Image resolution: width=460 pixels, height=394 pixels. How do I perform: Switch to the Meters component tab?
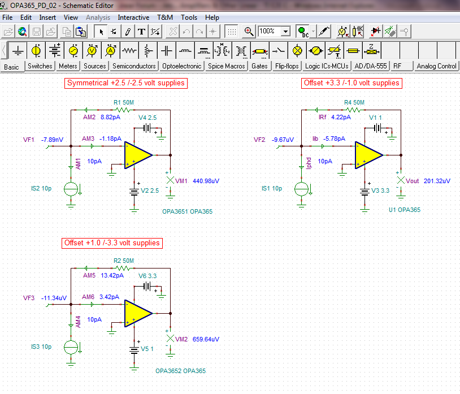[68, 66]
